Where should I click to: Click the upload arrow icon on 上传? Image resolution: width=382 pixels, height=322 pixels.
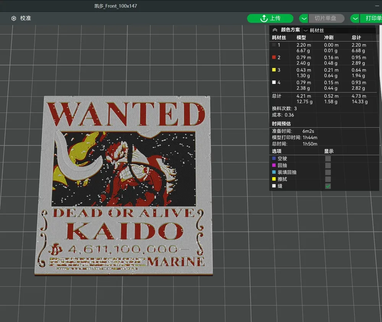[264, 18]
